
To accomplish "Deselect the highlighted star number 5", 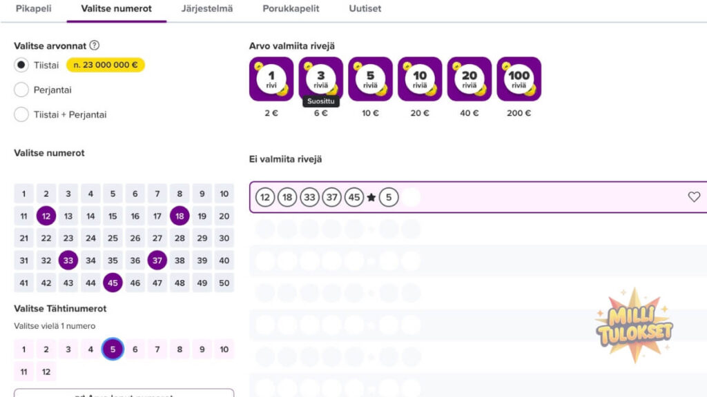I will [x=113, y=349].
